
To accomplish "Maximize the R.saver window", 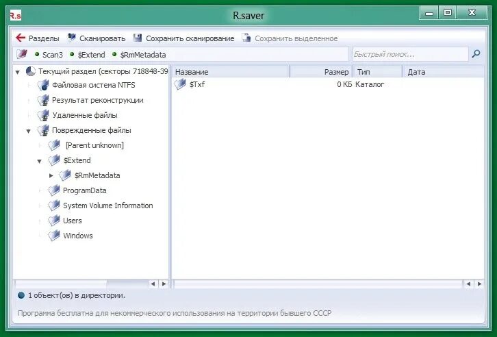I will [447, 13].
